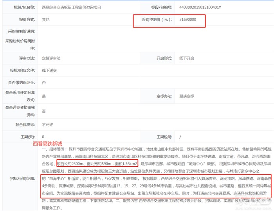Click the 是否采用评定分离方式 label
The image size is (274, 211).
(x=21, y=96)
